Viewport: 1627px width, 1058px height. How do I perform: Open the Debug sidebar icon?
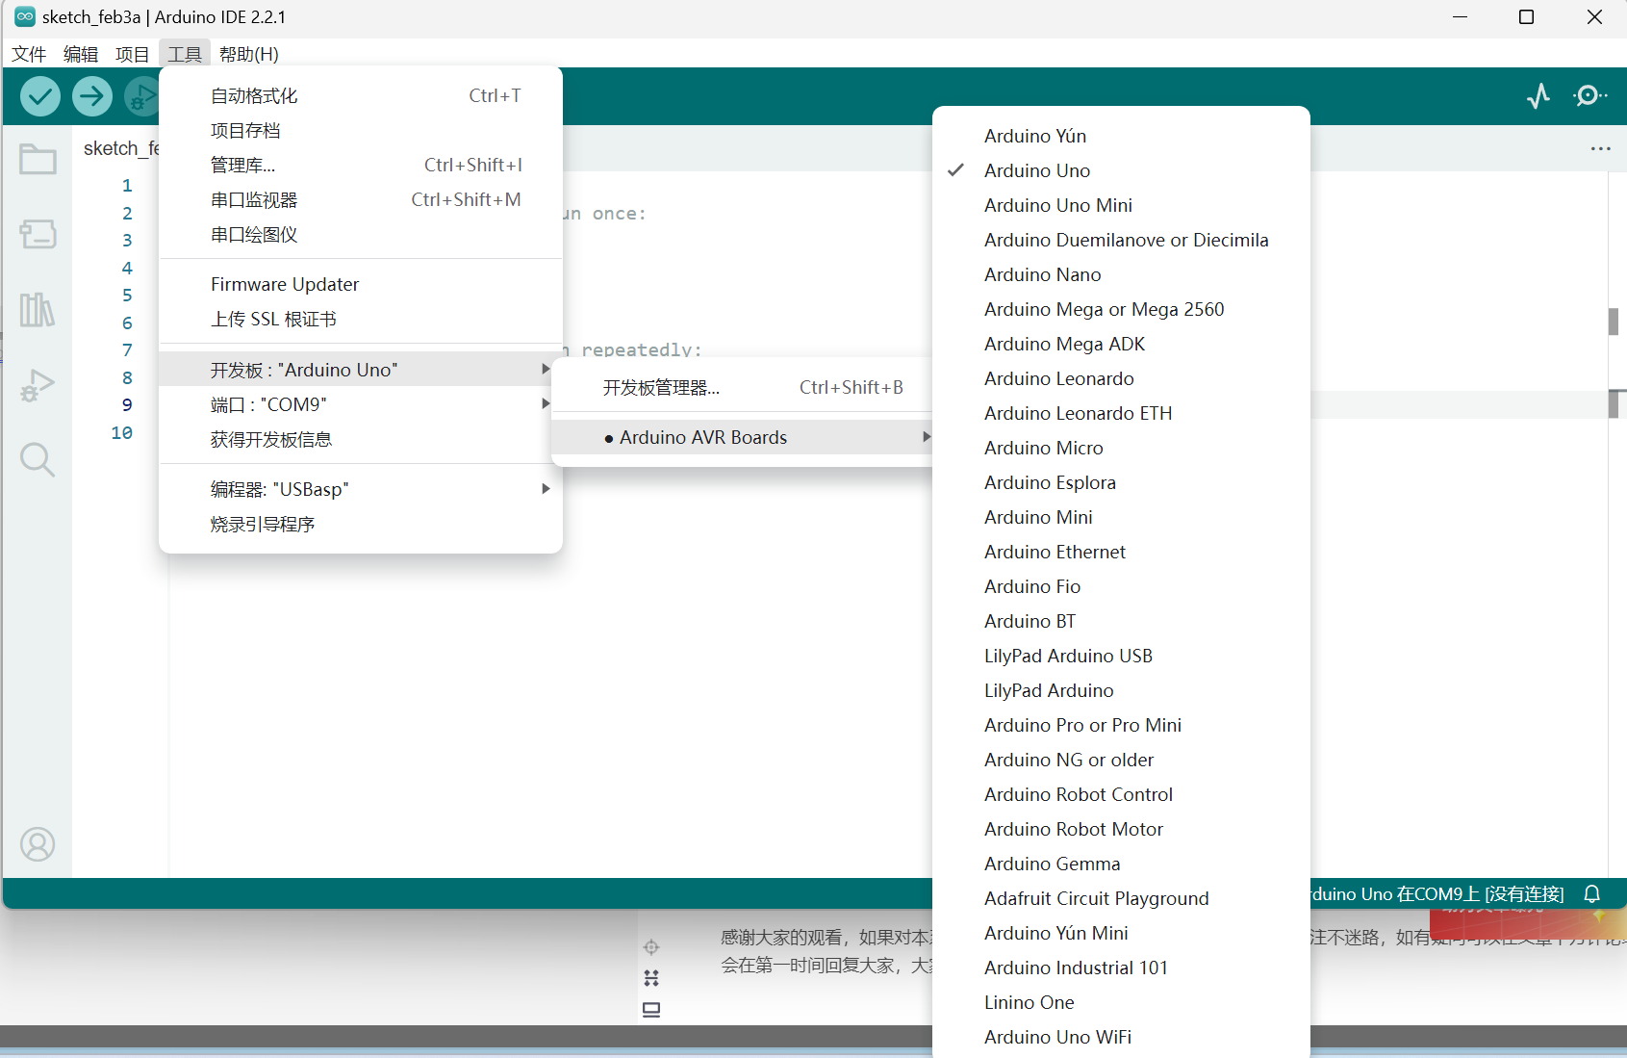pos(38,385)
